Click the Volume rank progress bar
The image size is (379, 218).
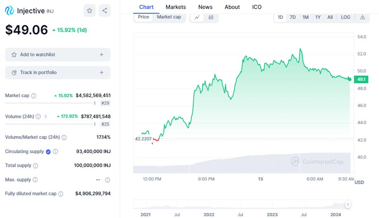point(50,124)
